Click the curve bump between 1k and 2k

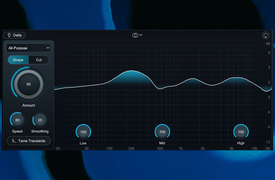(192, 78)
